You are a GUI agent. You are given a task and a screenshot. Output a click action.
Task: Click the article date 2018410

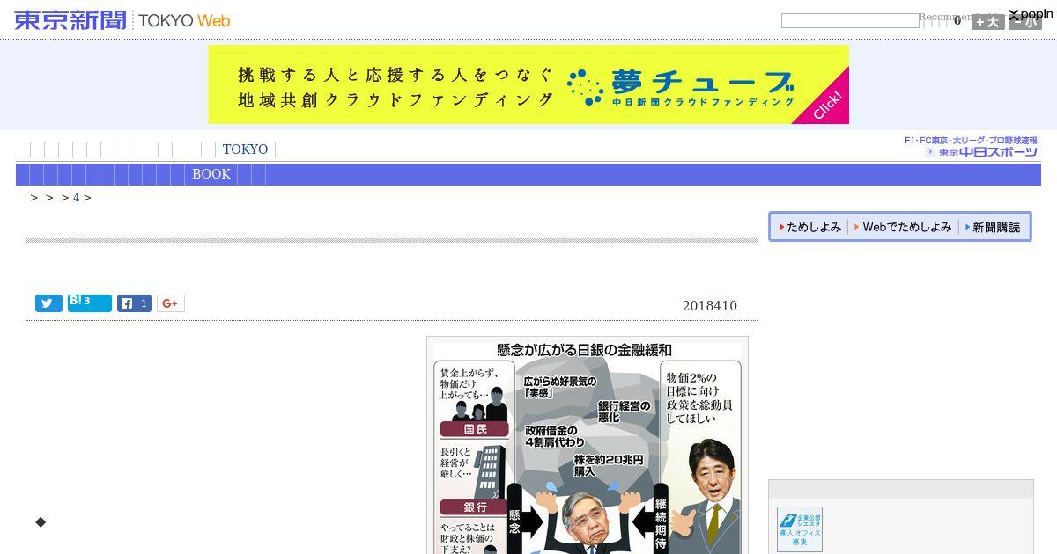(710, 306)
